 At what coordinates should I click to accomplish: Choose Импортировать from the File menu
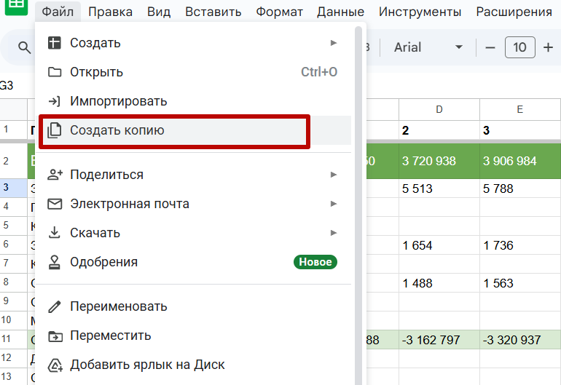click(x=118, y=101)
